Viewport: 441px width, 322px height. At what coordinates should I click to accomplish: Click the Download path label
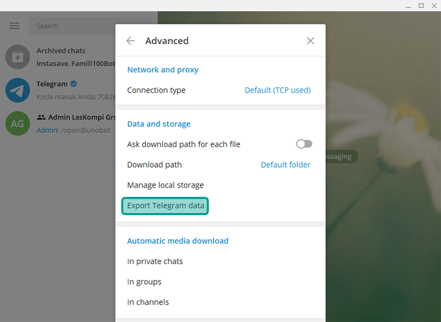point(154,165)
